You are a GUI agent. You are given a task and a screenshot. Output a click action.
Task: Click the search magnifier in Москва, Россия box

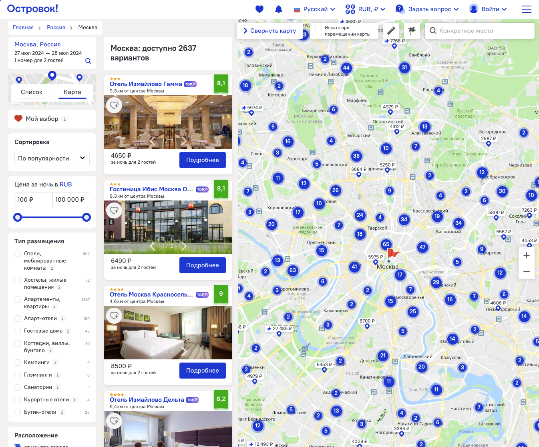[x=88, y=61]
